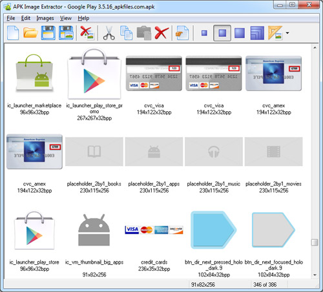The image size is (323, 292).
Task: Click the Cut scissors icon
Action: (x=109, y=33)
